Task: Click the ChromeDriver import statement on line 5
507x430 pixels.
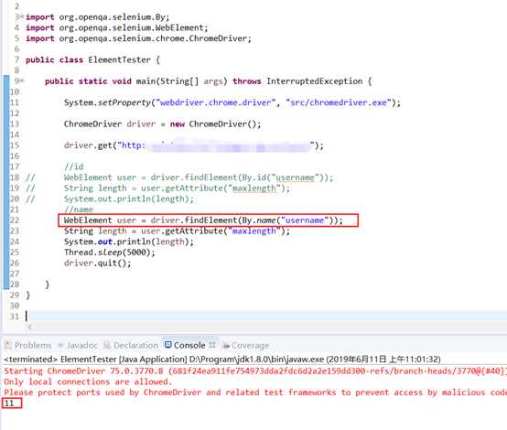Action: tap(138, 38)
